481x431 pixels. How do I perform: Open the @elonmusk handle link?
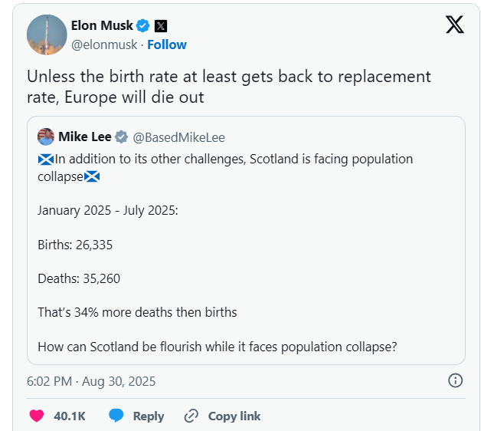click(x=104, y=44)
